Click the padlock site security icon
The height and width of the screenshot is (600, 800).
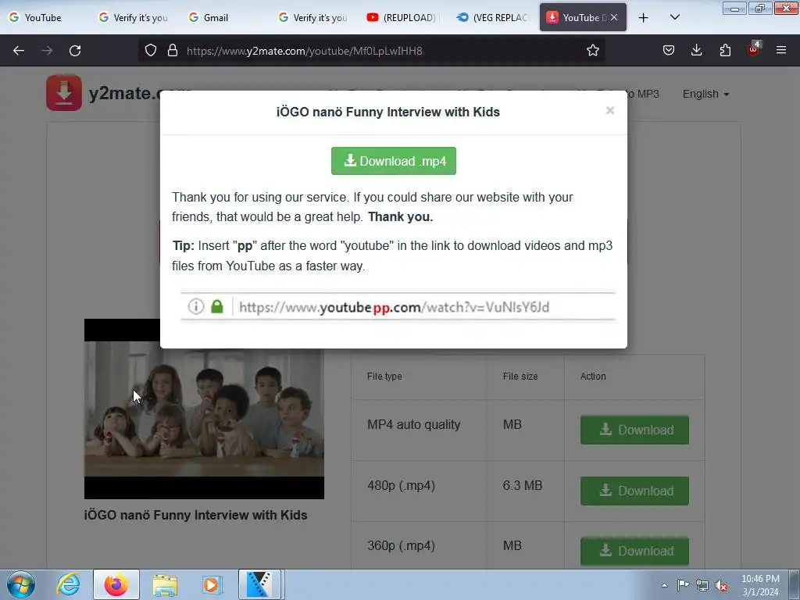click(x=173, y=51)
